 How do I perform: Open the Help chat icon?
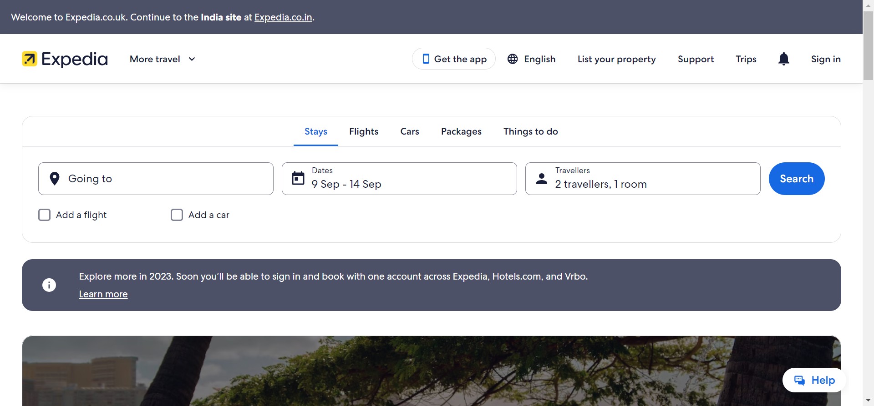point(799,380)
